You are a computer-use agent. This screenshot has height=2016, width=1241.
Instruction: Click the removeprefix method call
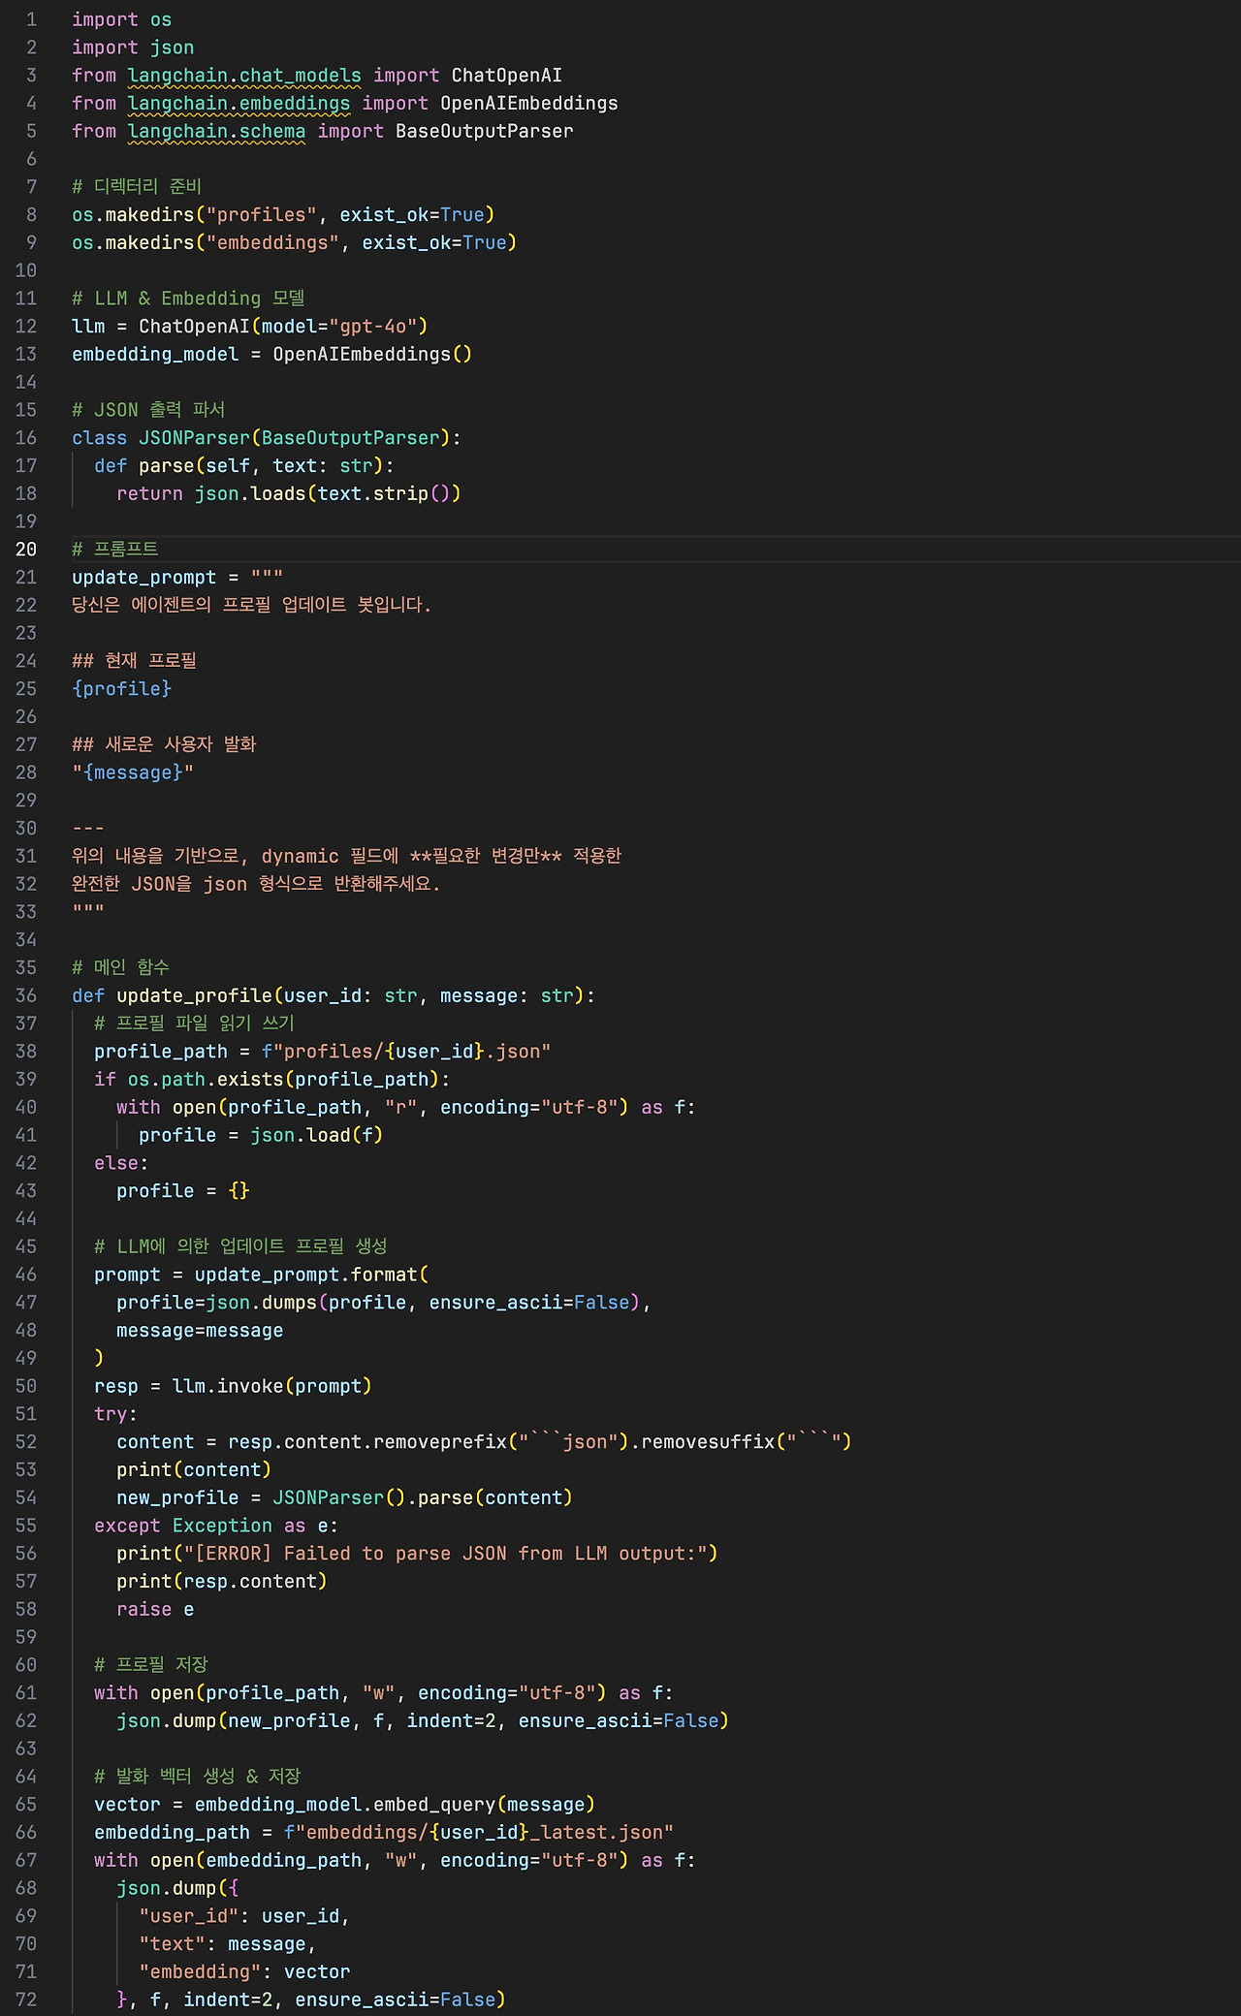[x=440, y=1442]
